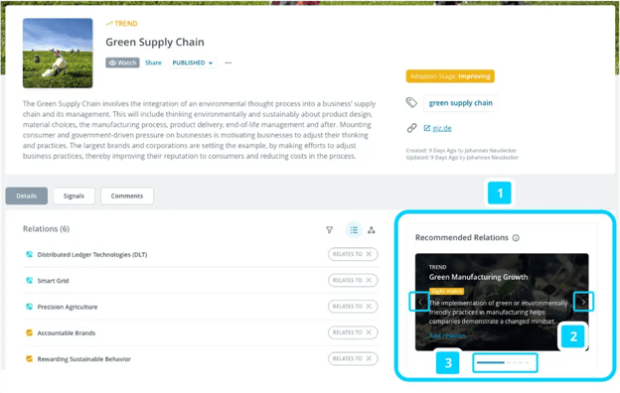Remove the Smart Grid relation with X
Screen dimensions: 620x393
(369, 280)
